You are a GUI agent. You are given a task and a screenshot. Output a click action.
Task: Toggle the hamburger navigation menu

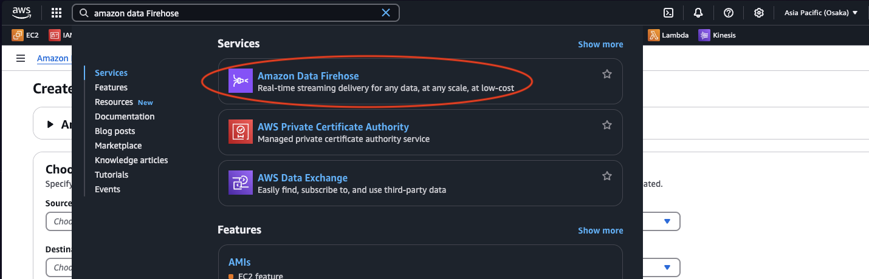point(21,58)
